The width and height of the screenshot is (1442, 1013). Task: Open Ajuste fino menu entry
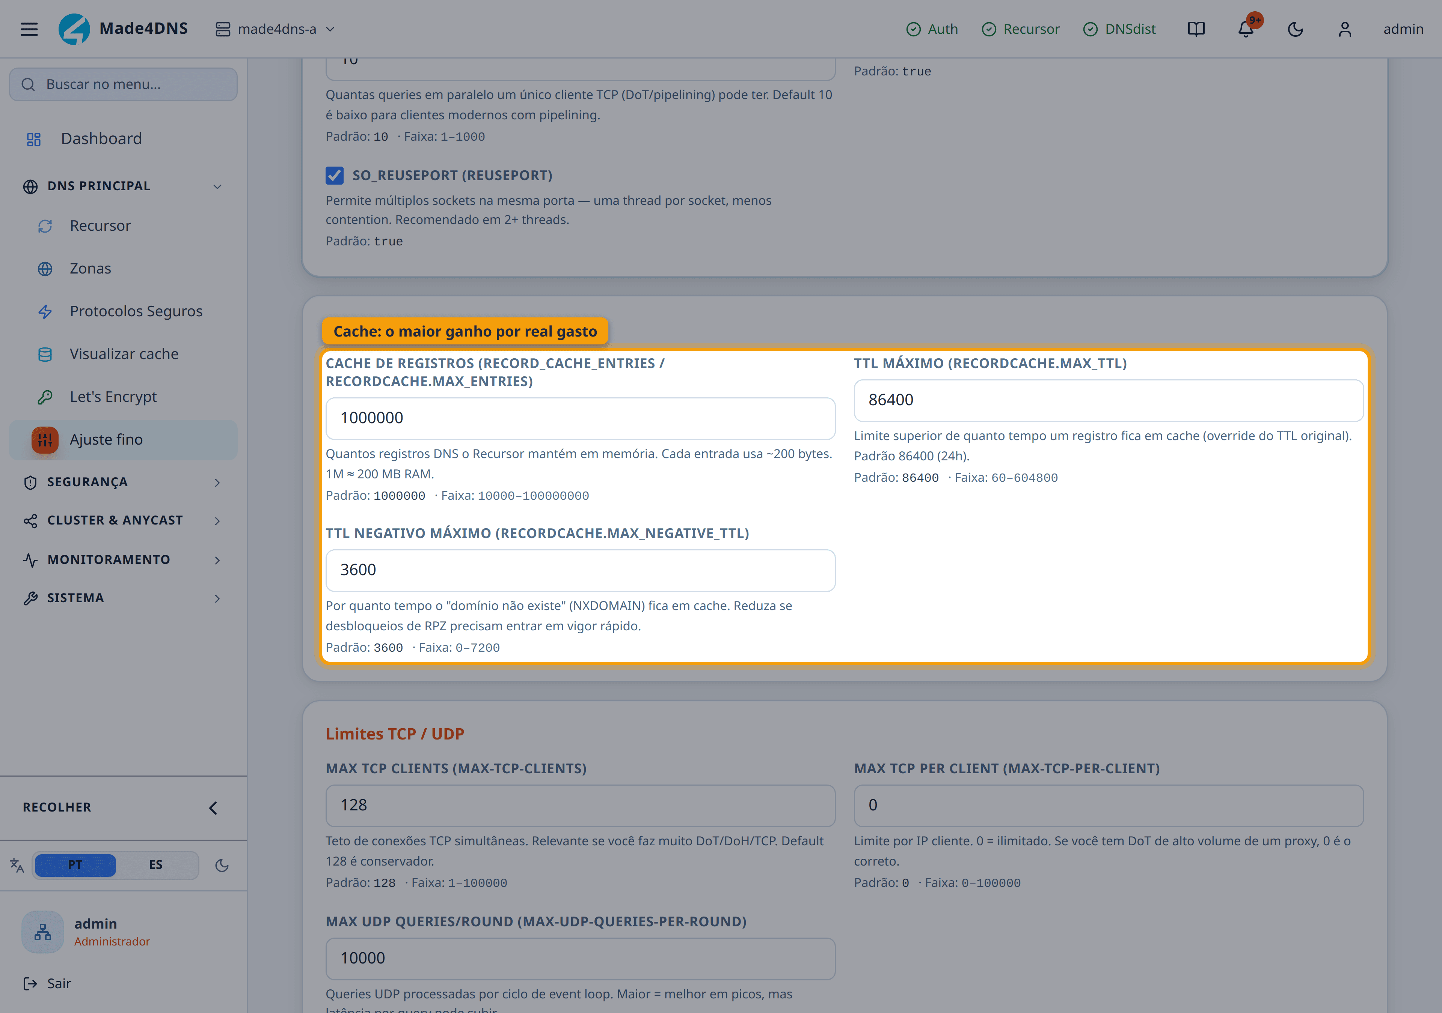pos(123,440)
